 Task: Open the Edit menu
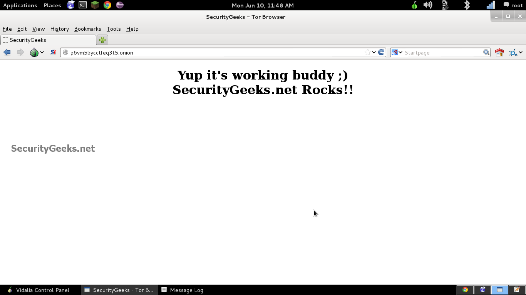click(x=22, y=29)
